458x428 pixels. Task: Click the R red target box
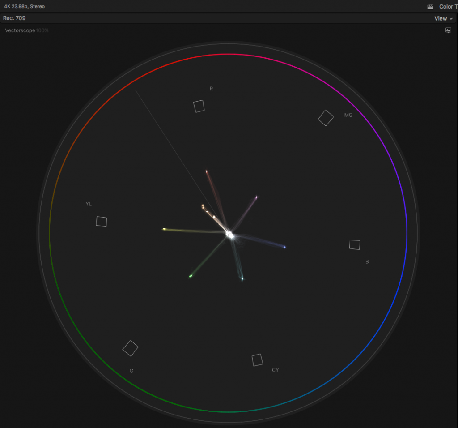(199, 106)
